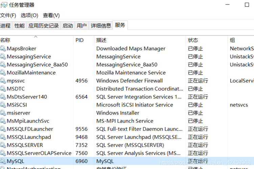The height and width of the screenshot is (169, 254).
Task: Click the MS-MPI Launch Service description
Action: pyautogui.click(x=125, y=121)
